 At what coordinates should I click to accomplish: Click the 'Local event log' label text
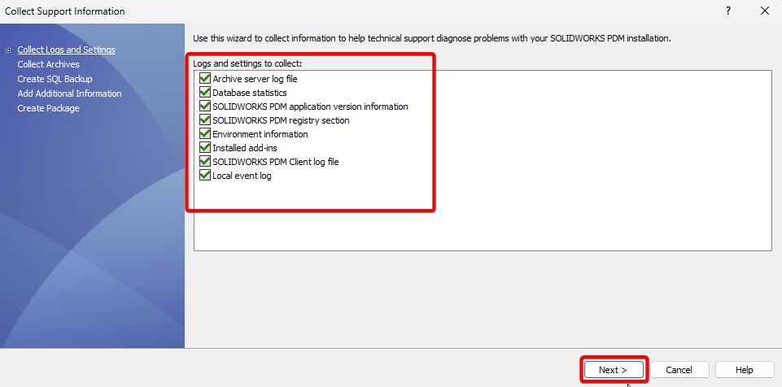[242, 176]
